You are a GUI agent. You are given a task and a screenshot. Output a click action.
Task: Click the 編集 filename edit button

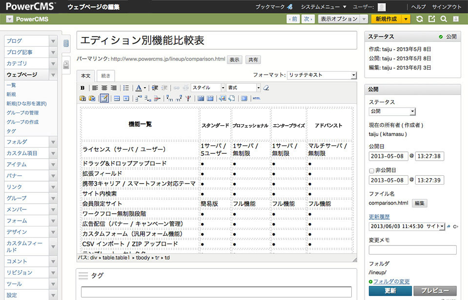point(419,203)
